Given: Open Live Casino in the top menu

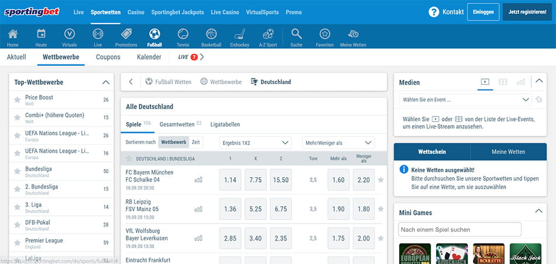Looking at the screenshot, I should click(225, 12).
